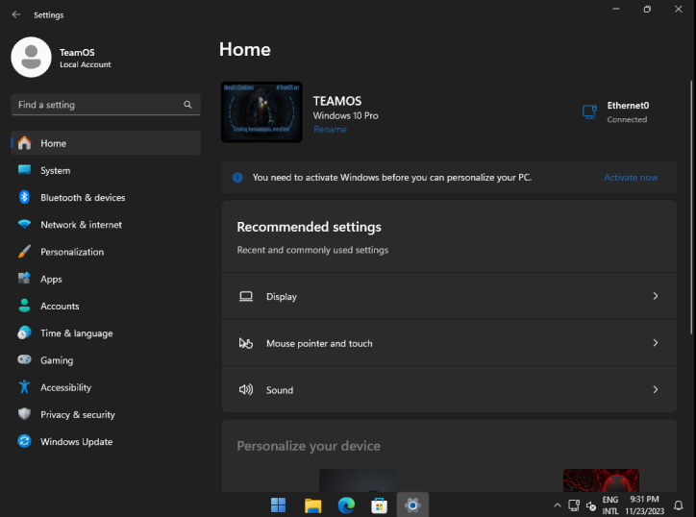Click the red theme thumbnail
696x517 pixels.
(x=601, y=480)
